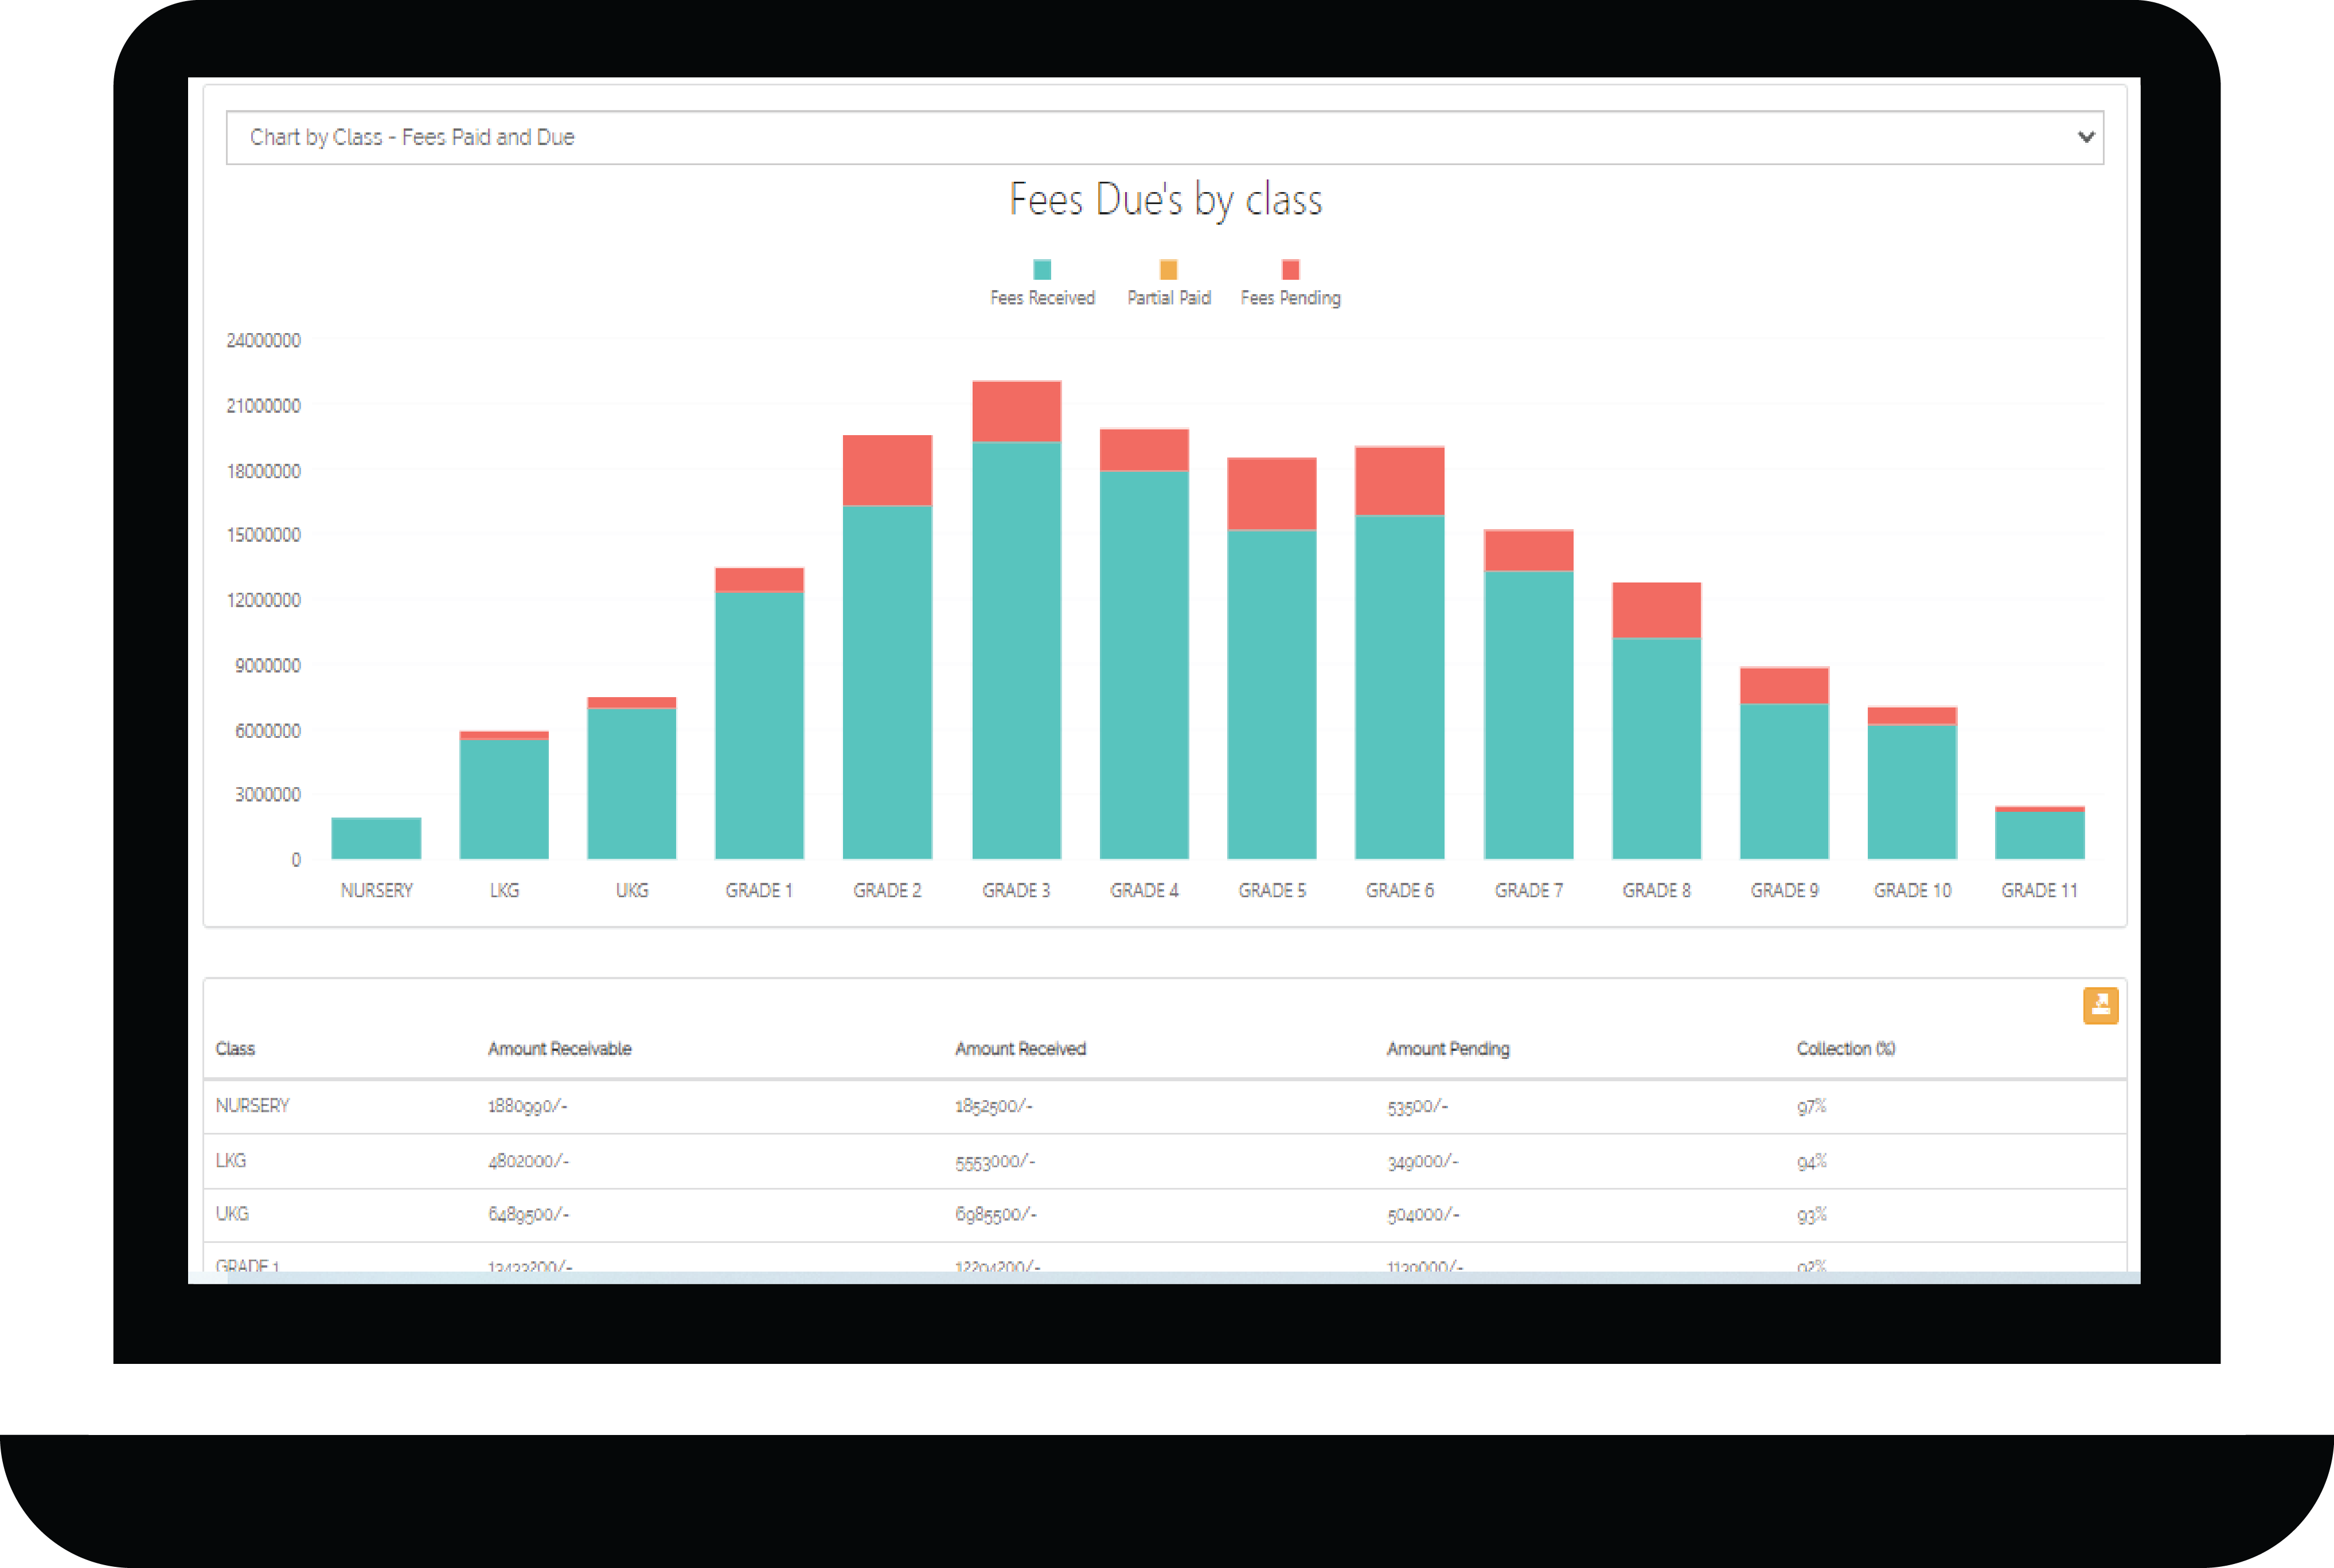Sort by Amount Received column header
Screen dimensions: 2334x1568
(x=1020, y=1048)
